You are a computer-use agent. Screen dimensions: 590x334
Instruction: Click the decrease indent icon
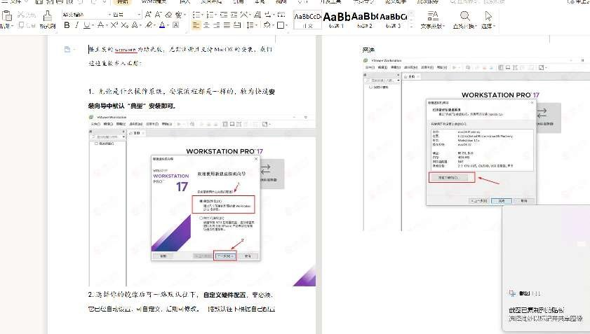(224, 15)
